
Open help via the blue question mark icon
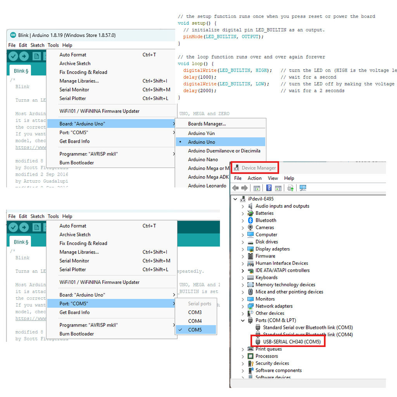[269, 188]
